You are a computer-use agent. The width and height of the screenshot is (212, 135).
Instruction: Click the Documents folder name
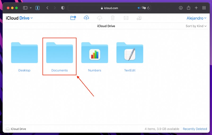click(59, 70)
